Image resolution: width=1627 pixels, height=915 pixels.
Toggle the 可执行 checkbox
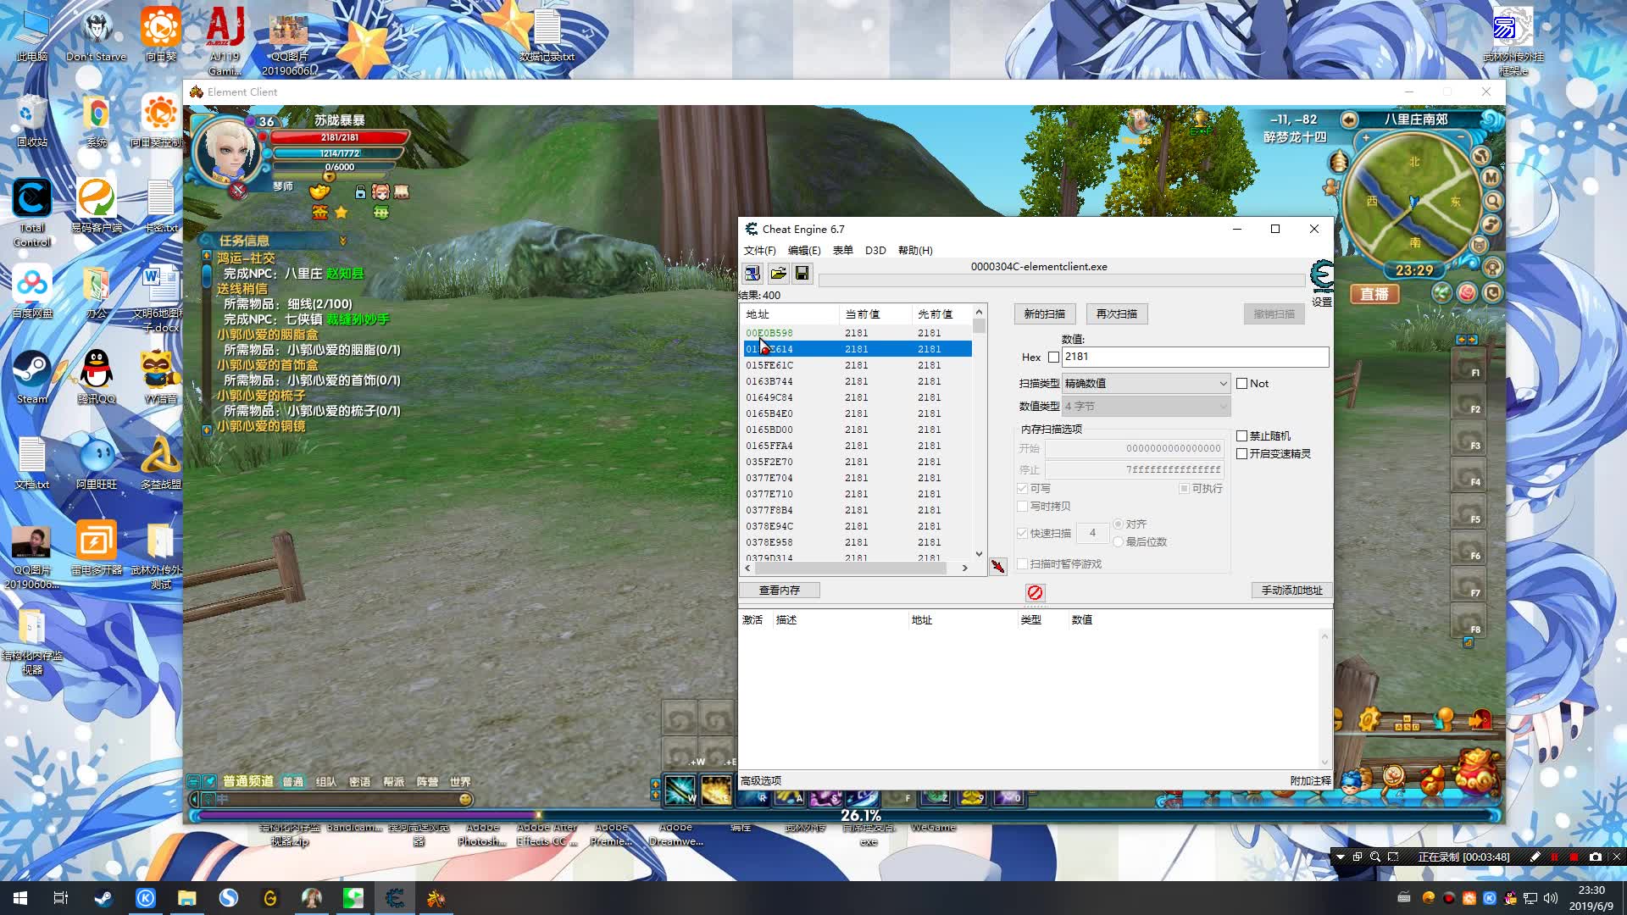[x=1184, y=489]
